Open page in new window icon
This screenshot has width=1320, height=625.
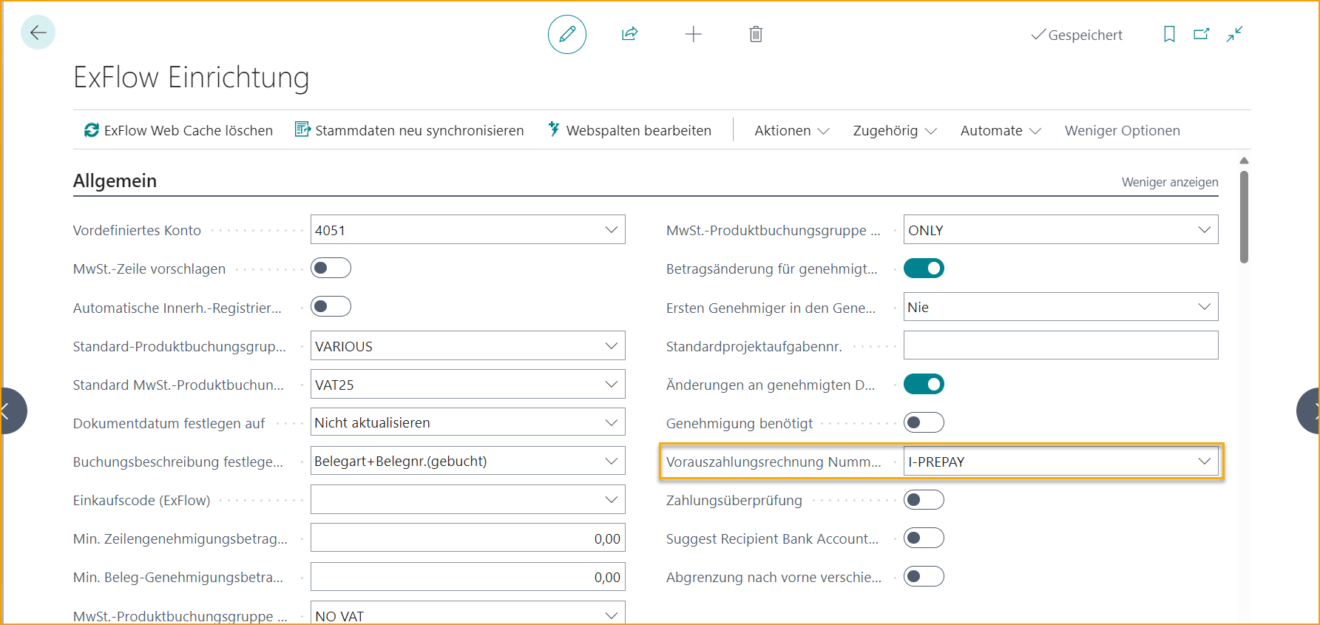[x=1202, y=34]
